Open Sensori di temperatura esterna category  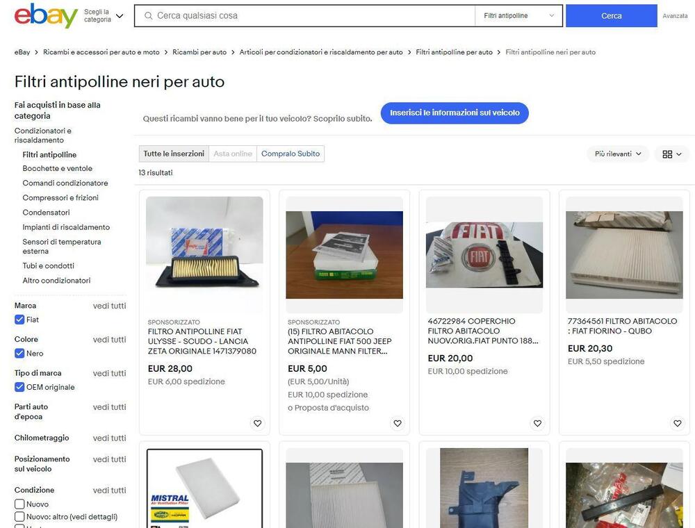point(62,246)
